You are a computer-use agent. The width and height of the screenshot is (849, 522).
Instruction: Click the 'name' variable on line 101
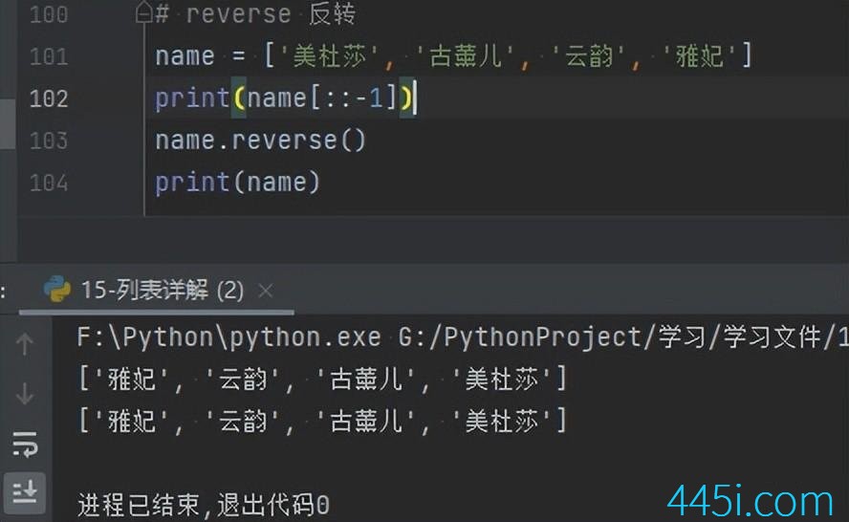point(185,56)
